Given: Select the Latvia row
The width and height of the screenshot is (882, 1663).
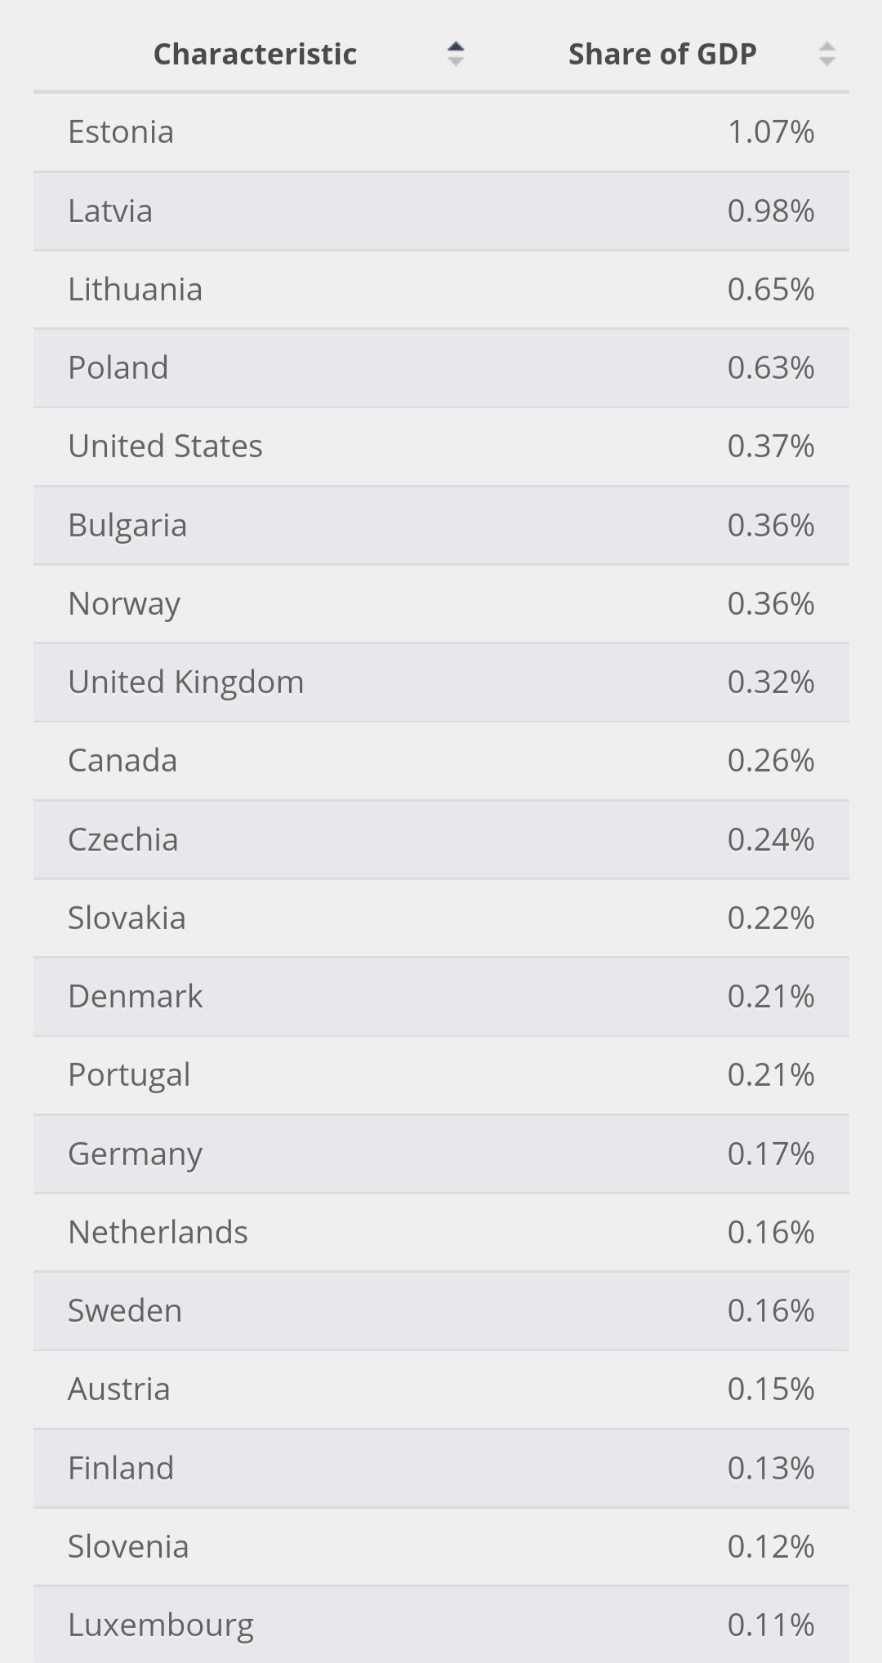Looking at the screenshot, I should pyautogui.click(x=441, y=211).
